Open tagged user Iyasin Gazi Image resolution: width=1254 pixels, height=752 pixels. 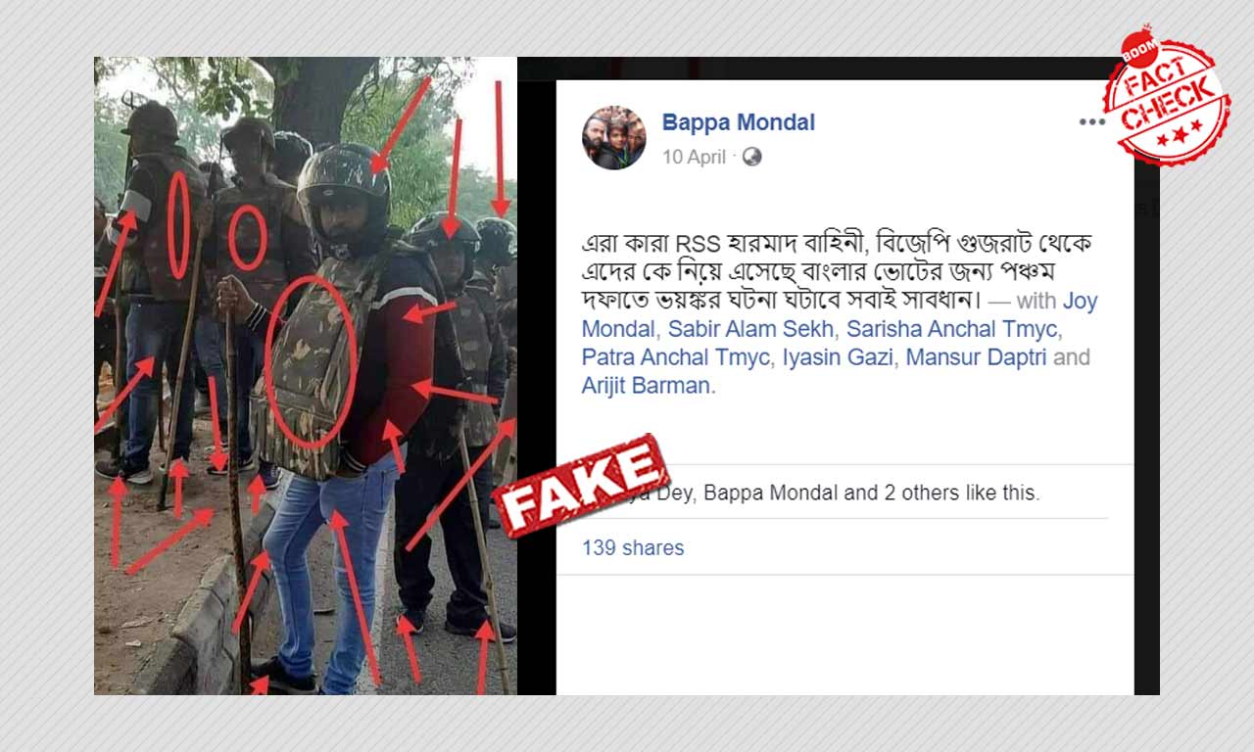[x=838, y=357]
